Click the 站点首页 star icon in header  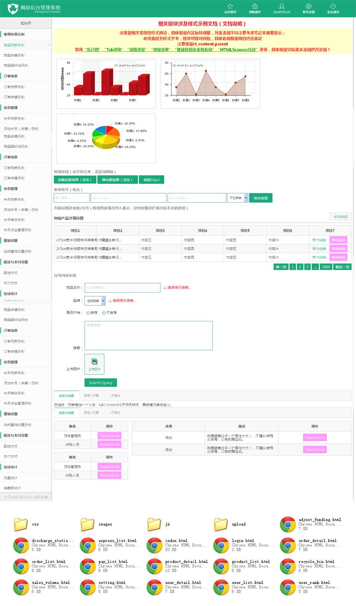tap(231, 7)
